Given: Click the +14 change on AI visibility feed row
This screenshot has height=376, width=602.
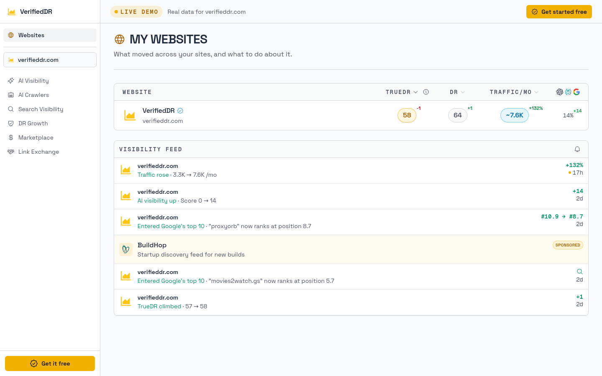Looking at the screenshot, I should pyautogui.click(x=578, y=191).
